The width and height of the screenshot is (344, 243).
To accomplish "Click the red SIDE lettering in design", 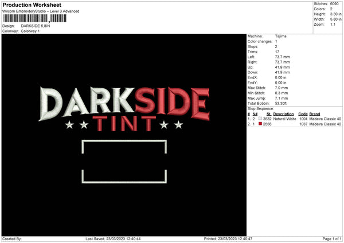I will [x=173, y=104].
